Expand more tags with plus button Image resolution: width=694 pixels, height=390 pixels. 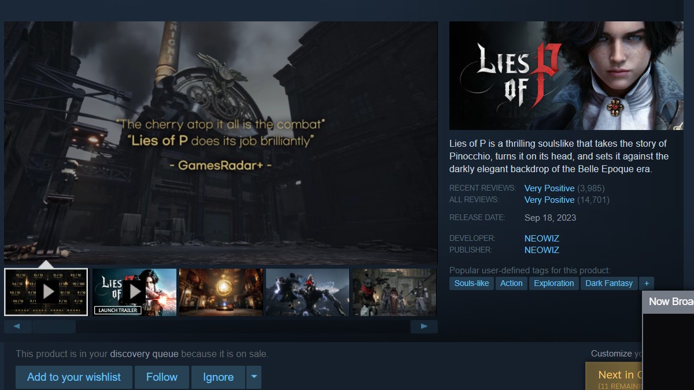tap(647, 283)
